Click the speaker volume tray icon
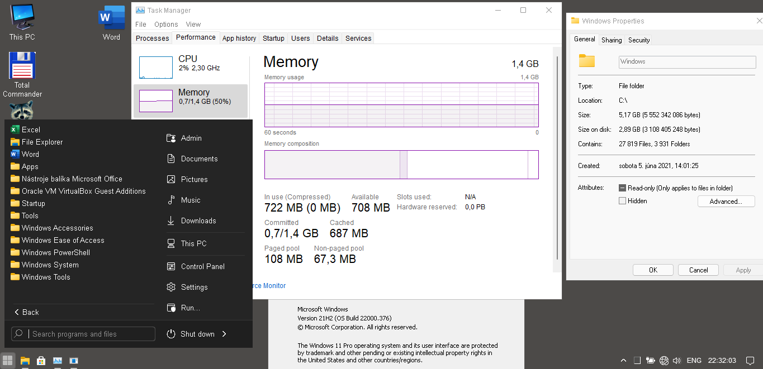The image size is (763, 369). [x=677, y=361]
